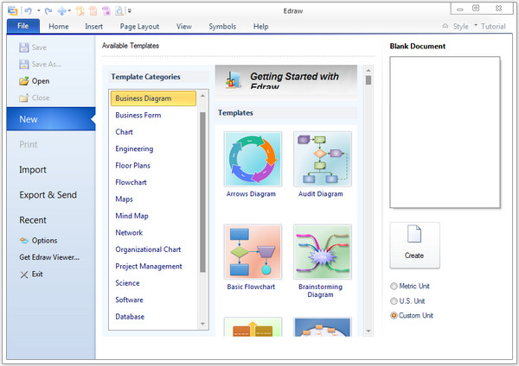
Task: Open the Recent documents section
Action: pos(33,220)
